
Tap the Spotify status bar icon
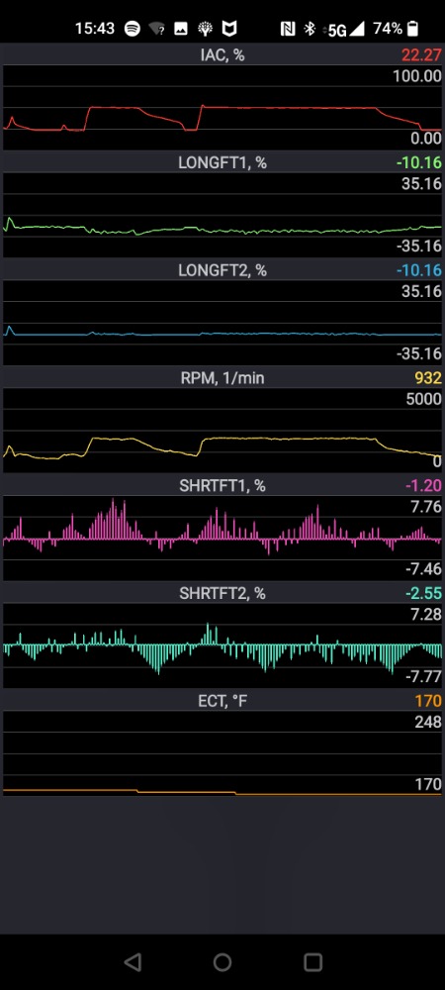pyautogui.click(x=133, y=29)
